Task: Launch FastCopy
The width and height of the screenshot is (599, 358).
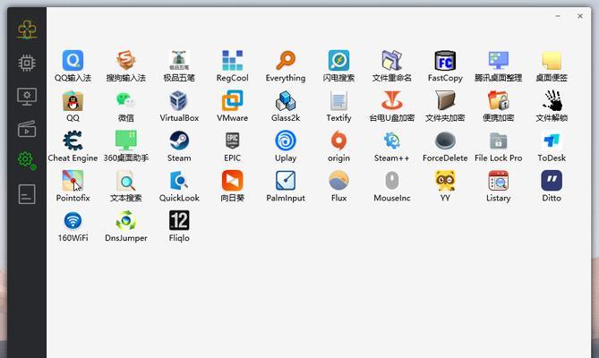Action: [445, 60]
